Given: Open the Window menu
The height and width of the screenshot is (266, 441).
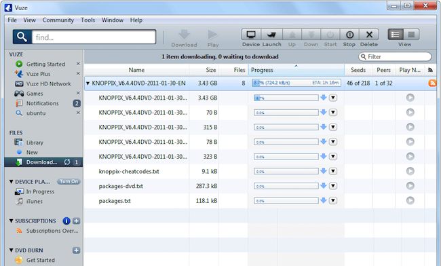Looking at the screenshot, I should pos(113,20).
